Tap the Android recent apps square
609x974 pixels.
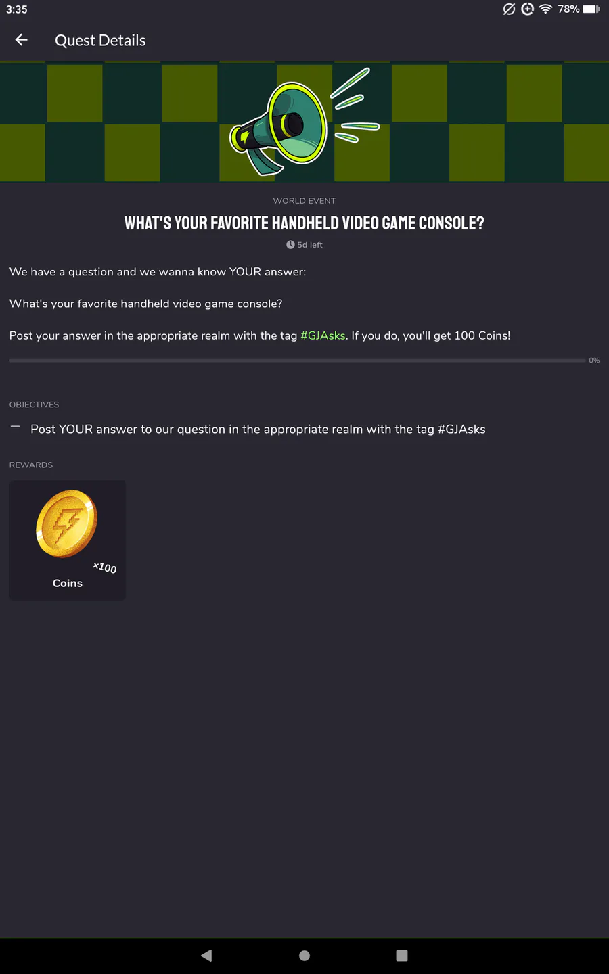point(402,955)
